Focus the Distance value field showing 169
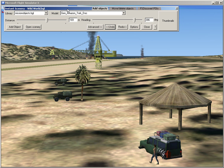 tap(73, 20)
